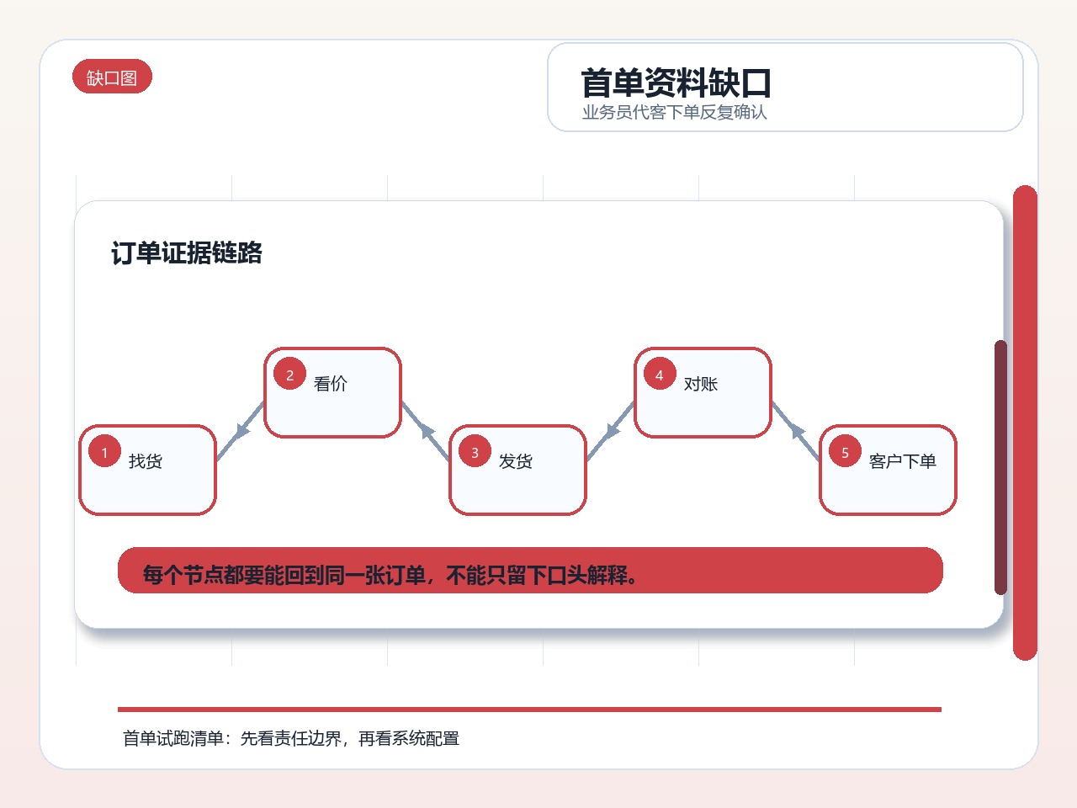Click the number 2 circle badge

point(289,375)
